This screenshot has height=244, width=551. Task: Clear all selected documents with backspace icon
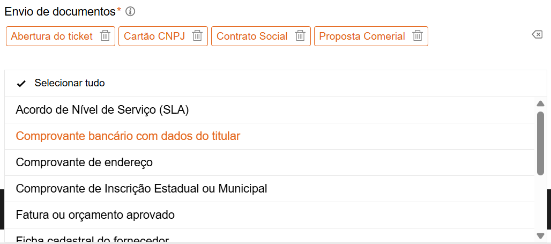[x=537, y=34]
